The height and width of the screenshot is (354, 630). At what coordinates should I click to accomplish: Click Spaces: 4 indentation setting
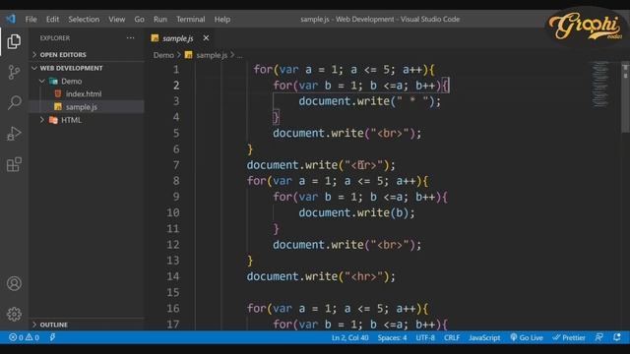392,337
